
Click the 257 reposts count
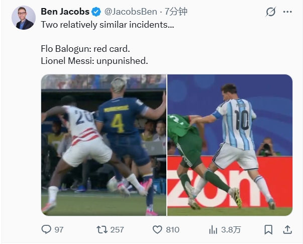[117, 230]
